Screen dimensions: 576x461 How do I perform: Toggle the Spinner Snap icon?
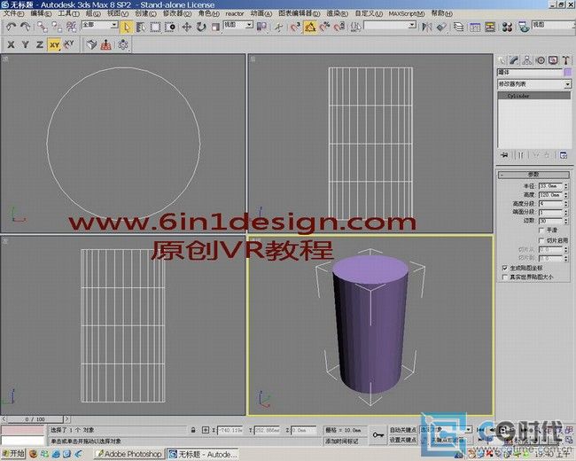(339, 27)
